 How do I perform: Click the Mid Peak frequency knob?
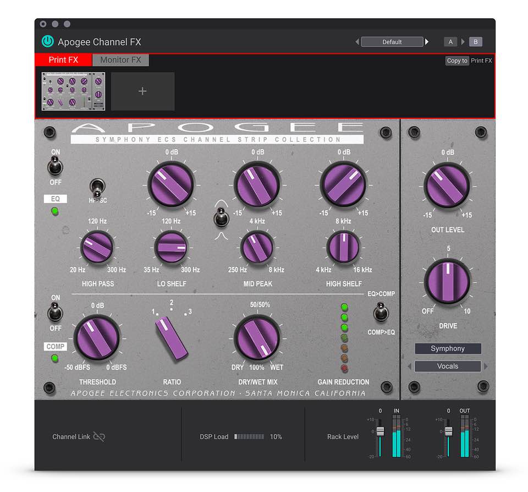click(257, 248)
